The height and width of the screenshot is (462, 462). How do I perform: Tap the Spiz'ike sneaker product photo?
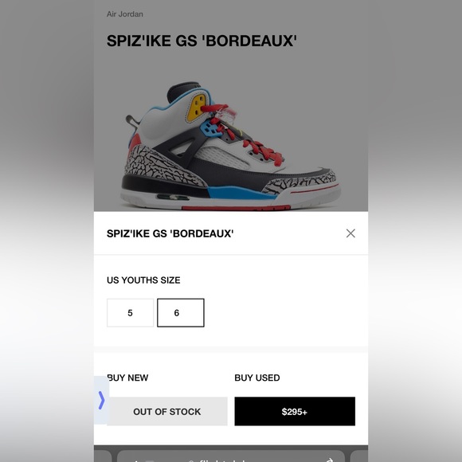(x=231, y=146)
